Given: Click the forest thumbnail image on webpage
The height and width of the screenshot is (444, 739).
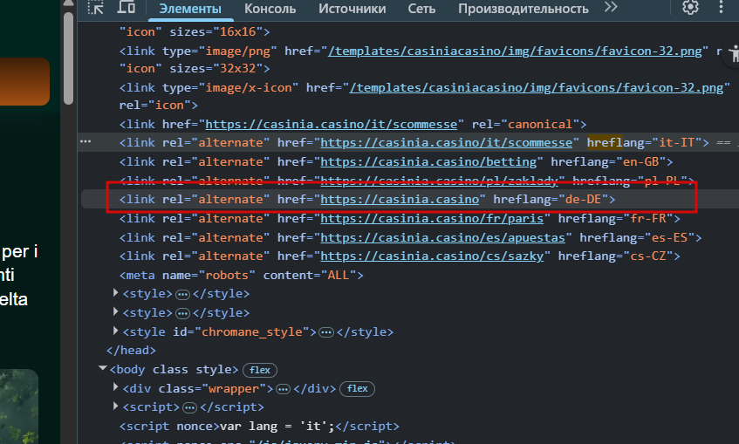Looking at the screenshot, I should (19, 406).
